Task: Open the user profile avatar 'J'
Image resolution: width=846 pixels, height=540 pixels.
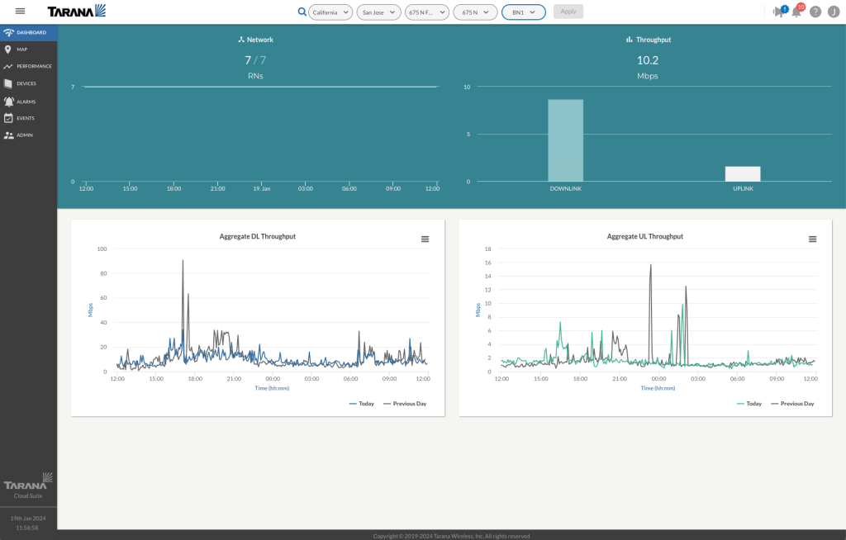Action: [834, 12]
